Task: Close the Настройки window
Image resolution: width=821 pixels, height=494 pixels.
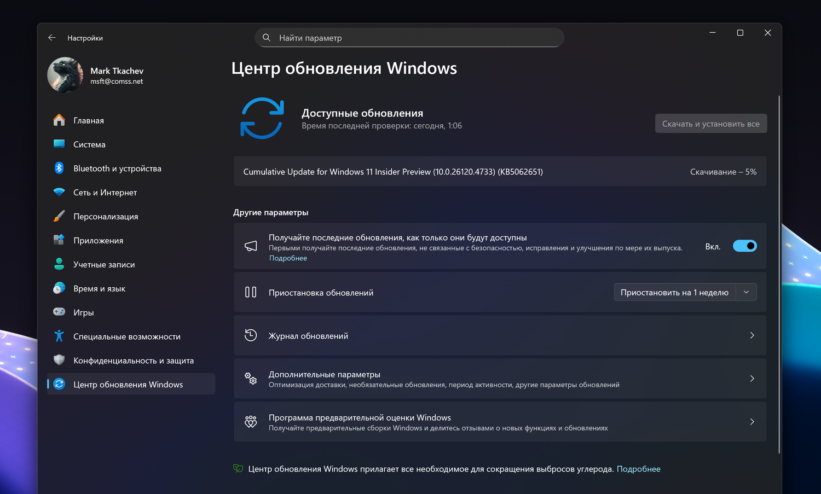Action: (768, 33)
